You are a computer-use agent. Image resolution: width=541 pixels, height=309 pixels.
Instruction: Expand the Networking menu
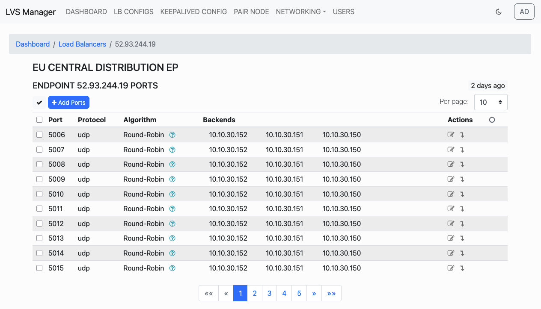(301, 12)
